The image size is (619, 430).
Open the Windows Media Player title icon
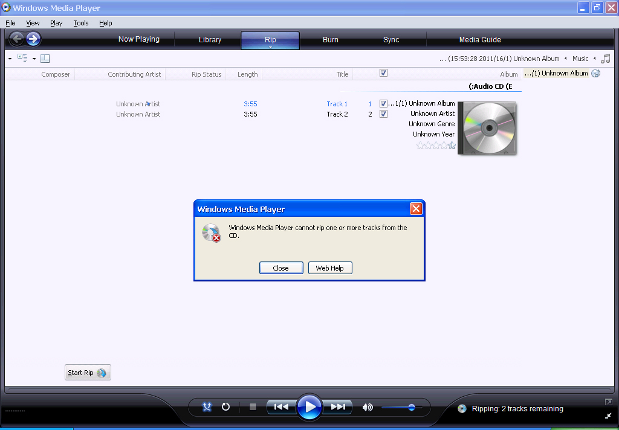click(6, 7)
